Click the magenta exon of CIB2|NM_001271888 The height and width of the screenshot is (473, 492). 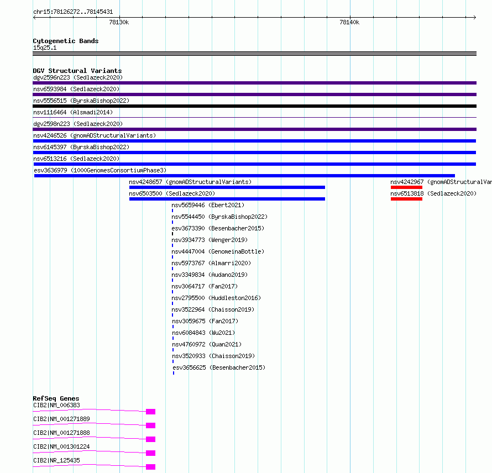150,439
